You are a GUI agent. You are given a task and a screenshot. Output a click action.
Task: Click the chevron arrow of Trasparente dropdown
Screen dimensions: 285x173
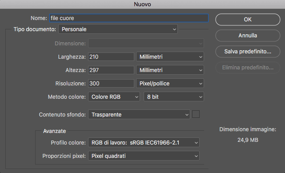(x=187, y=115)
